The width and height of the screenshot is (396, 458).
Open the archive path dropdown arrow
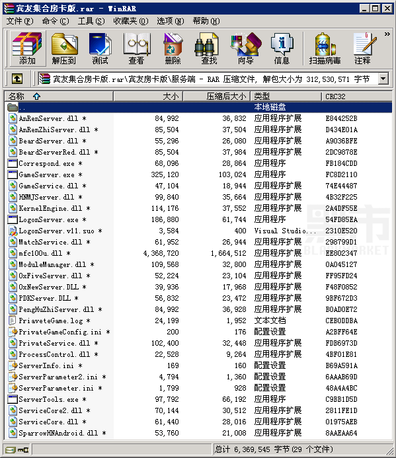click(x=383, y=79)
